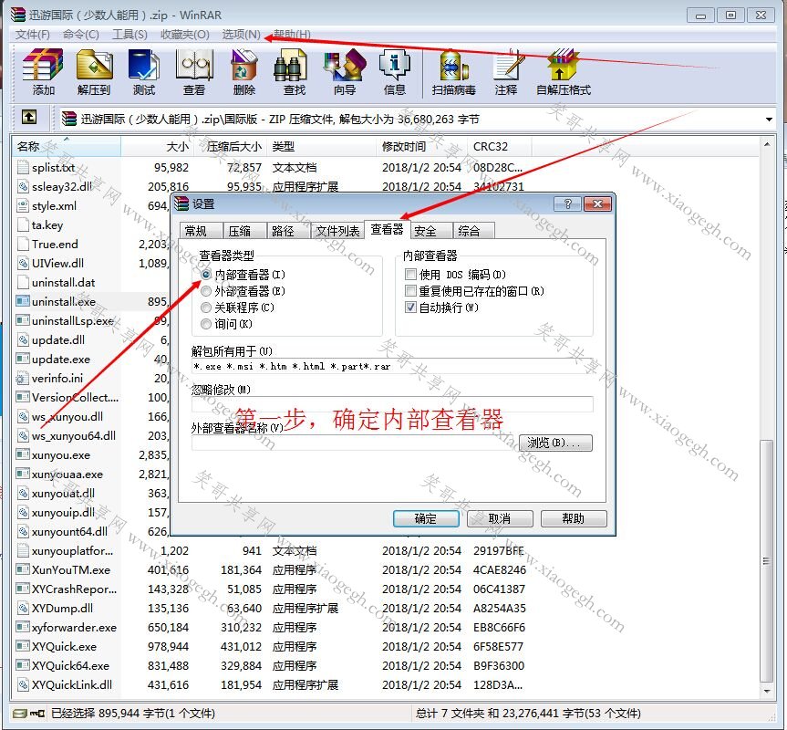Screen dimensions: 787x730
Task: Open the 选项(N) menu
Action: click(x=242, y=34)
